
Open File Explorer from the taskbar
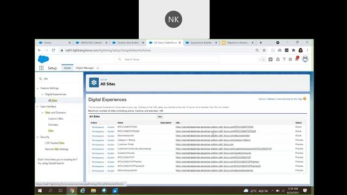93,191
